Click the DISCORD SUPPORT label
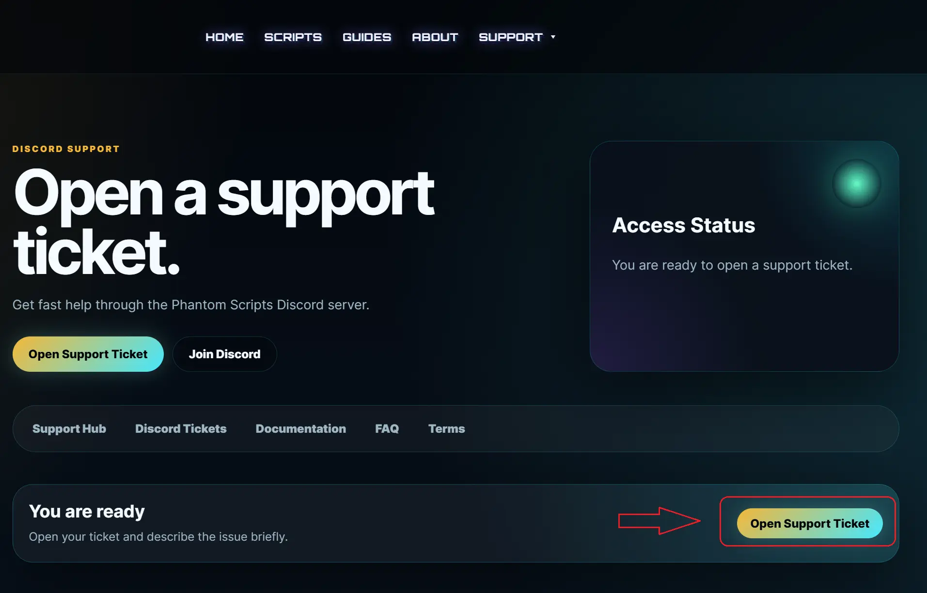This screenshot has height=593, width=927. point(66,149)
